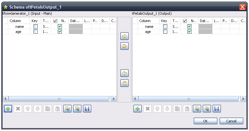Copy selected column back to input schema
This screenshot has width=249, height=131.
(124, 73)
